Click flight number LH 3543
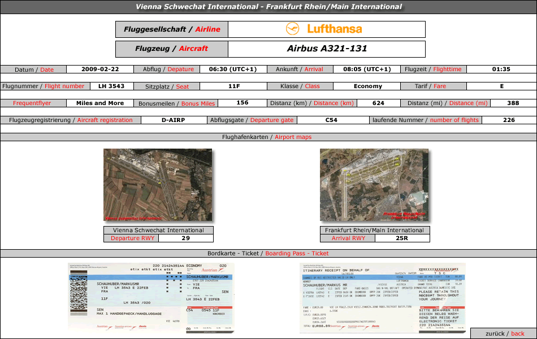 tap(111, 86)
